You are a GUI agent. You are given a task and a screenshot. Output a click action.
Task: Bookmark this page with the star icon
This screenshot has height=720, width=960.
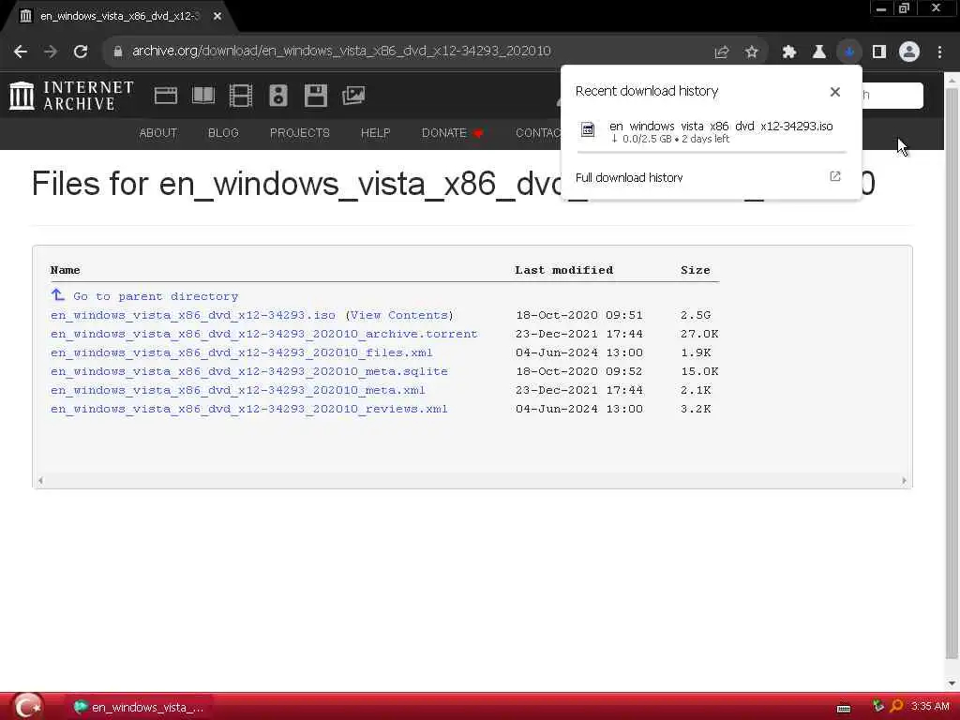752,52
